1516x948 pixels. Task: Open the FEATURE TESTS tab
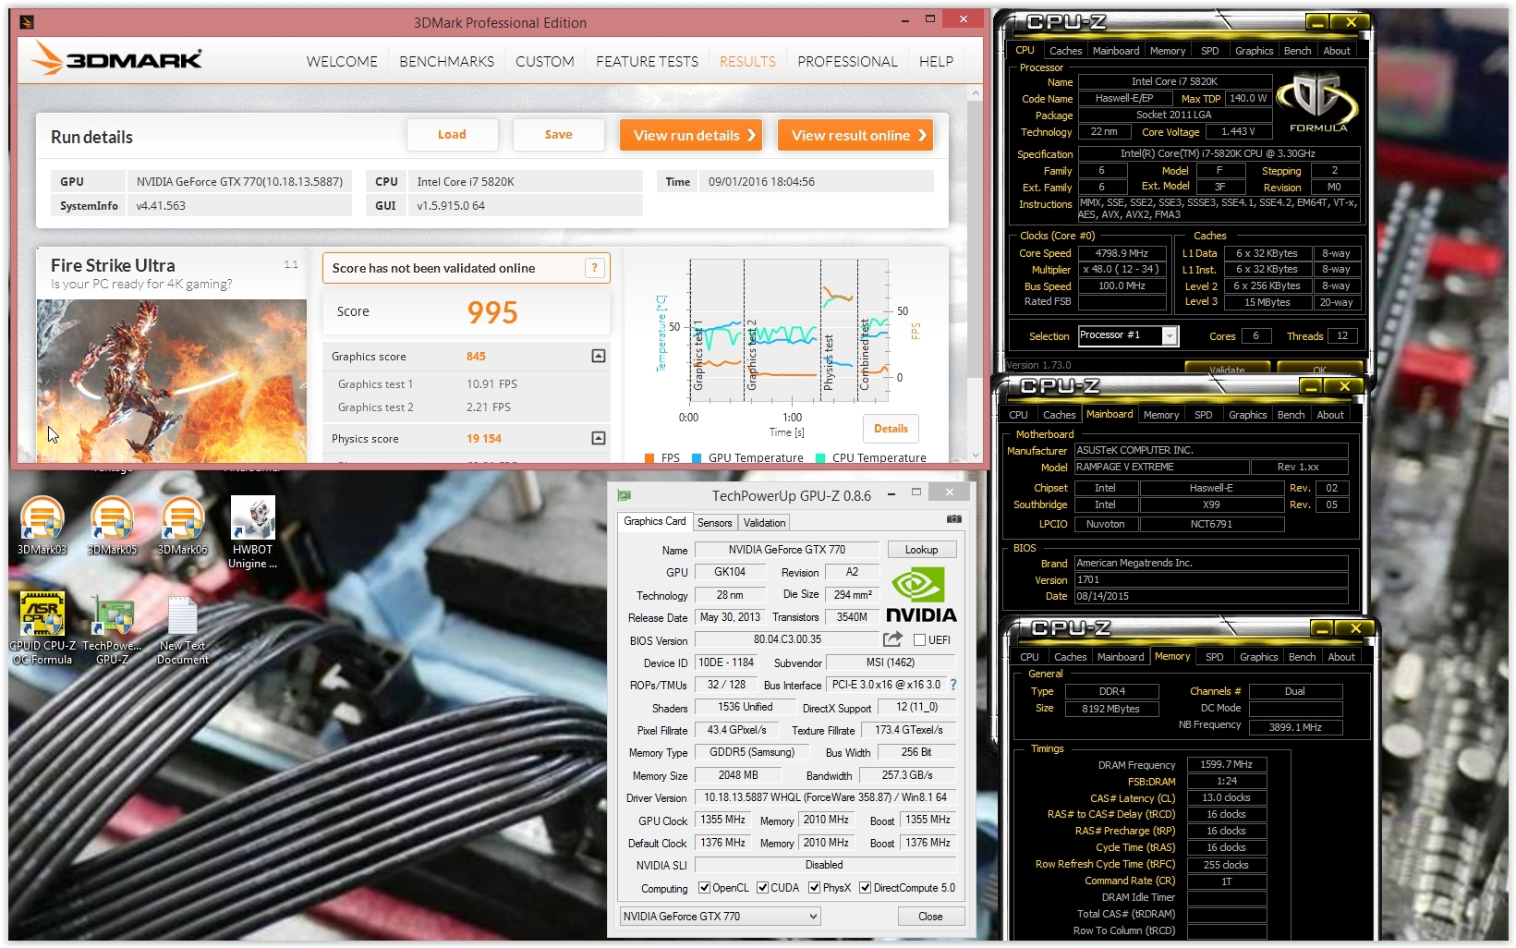coord(647,61)
